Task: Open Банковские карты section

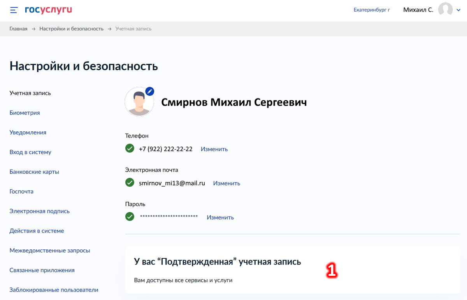Action: 35,172
